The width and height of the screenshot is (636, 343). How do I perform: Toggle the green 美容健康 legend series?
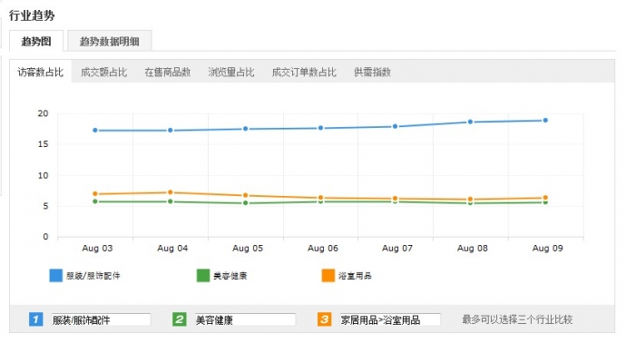pos(222,276)
